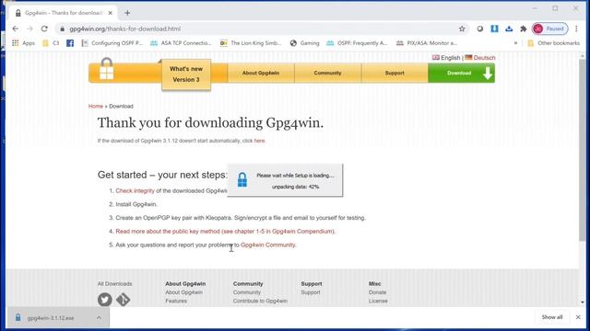Open the PIX/ASA: Monitor bookmark
The width and height of the screenshot is (590, 331).
(427, 43)
